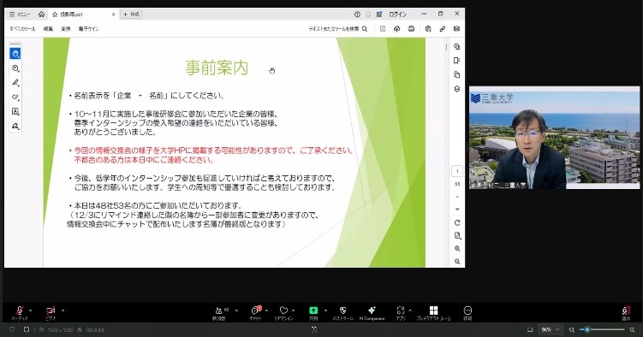
Task: Zoom in on the PDF page
Action: click(x=457, y=249)
